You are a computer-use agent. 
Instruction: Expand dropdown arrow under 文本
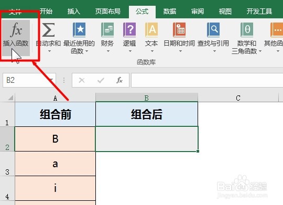(x=152, y=51)
